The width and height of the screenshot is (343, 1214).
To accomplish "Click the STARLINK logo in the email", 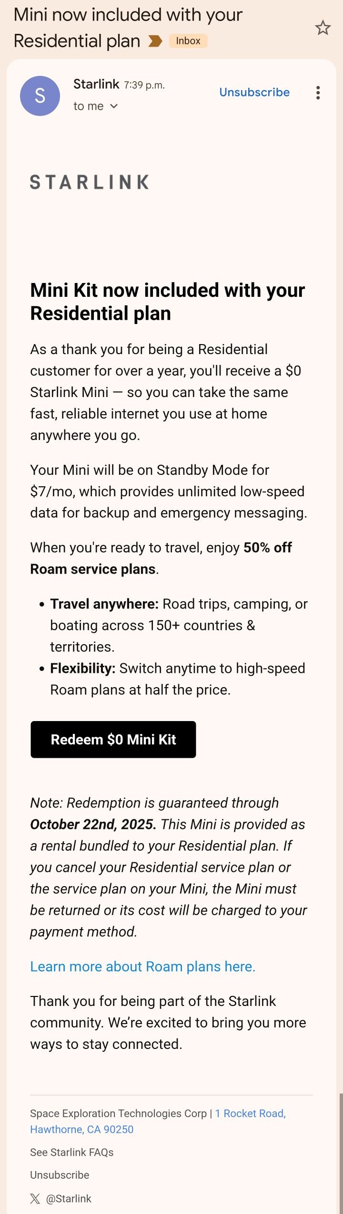I will point(90,182).
